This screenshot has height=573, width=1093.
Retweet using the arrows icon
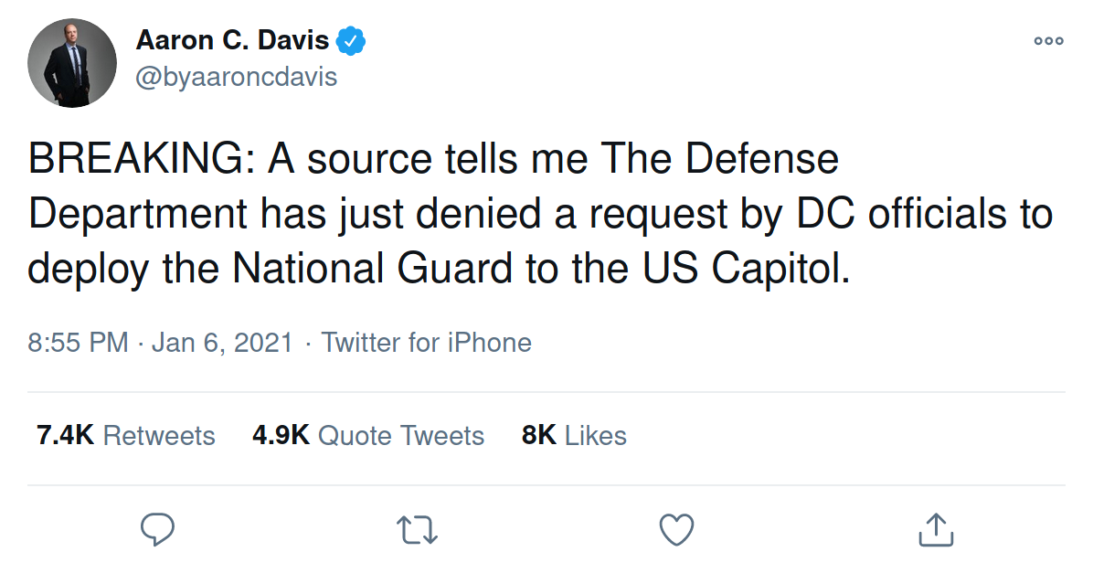[x=418, y=529]
